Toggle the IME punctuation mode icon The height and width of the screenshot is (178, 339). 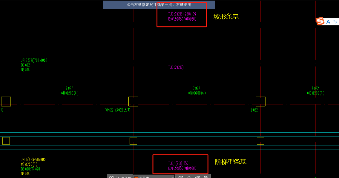click(x=335, y=21)
